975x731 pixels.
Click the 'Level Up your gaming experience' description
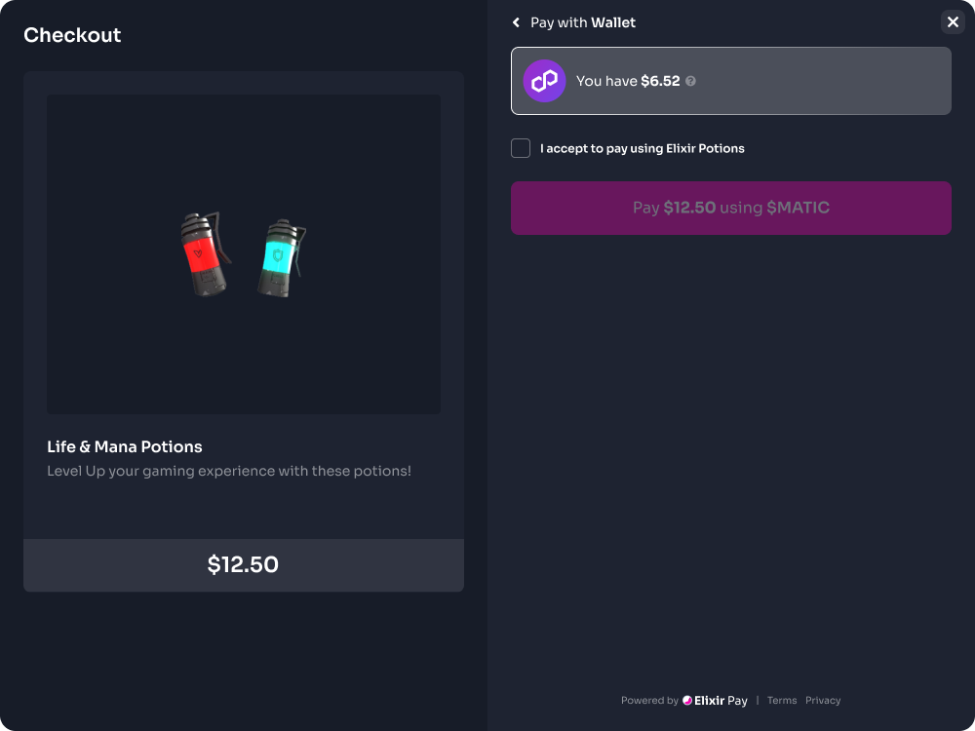click(x=229, y=471)
